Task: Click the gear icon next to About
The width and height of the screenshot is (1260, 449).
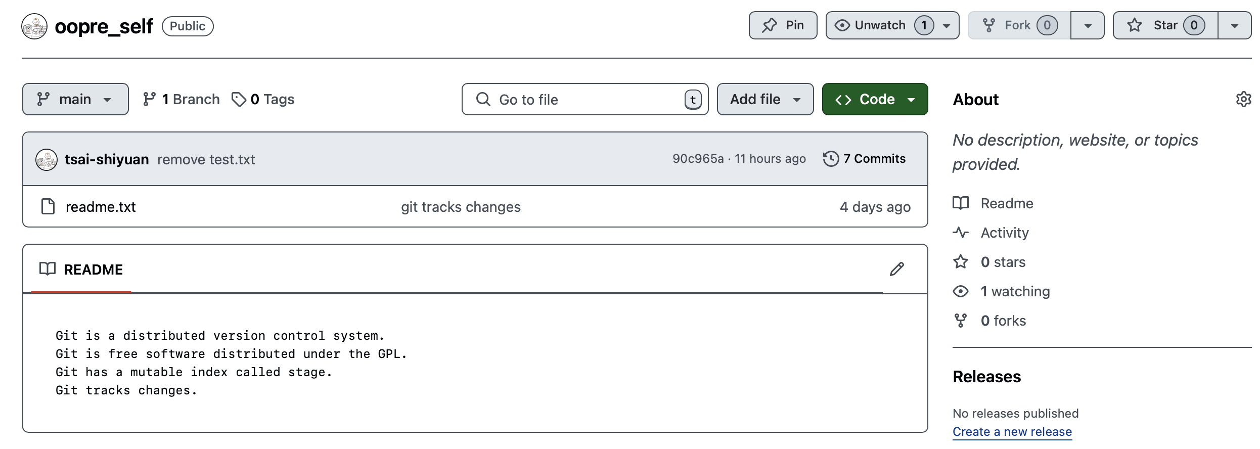Action: tap(1243, 99)
